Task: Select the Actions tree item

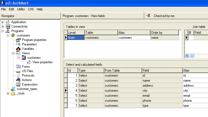Action: [27, 80]
